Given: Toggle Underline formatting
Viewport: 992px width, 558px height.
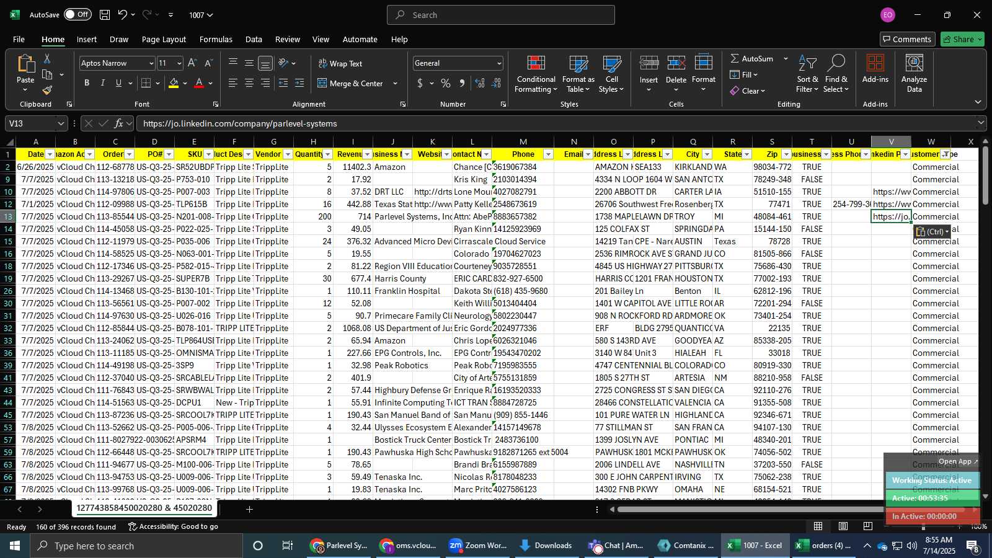Looking at the screenshot, I should [x=118, y=83].
